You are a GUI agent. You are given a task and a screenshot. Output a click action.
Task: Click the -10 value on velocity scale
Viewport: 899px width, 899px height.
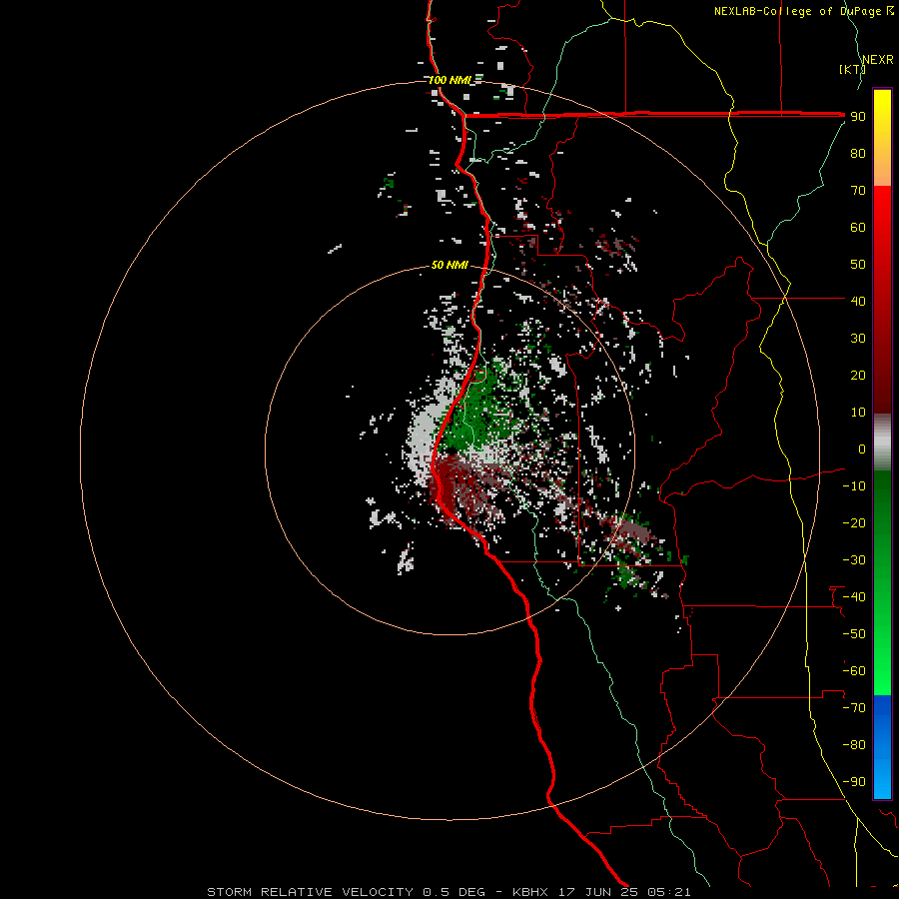(x=854, y=486)
